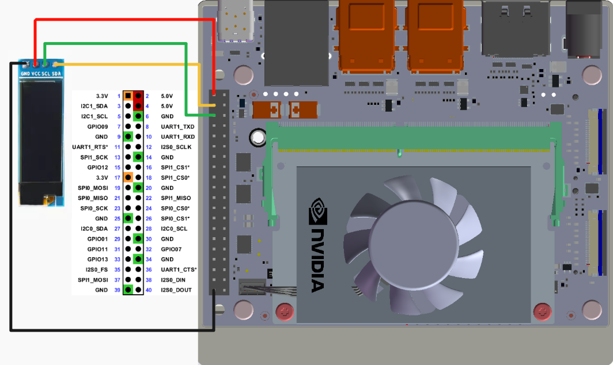Select the left orange USB port
This screenshot has height=365, width=613.
pos(366,35)
